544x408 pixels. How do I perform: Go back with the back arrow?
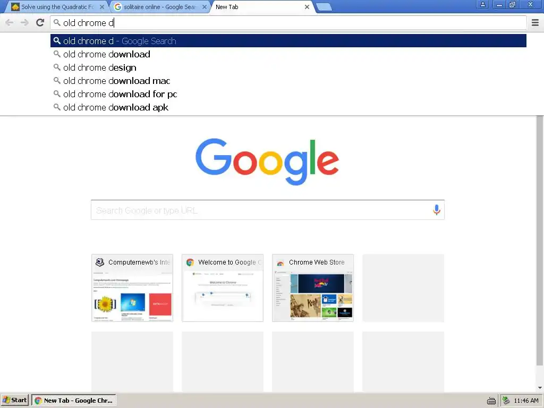coord(10,23)
